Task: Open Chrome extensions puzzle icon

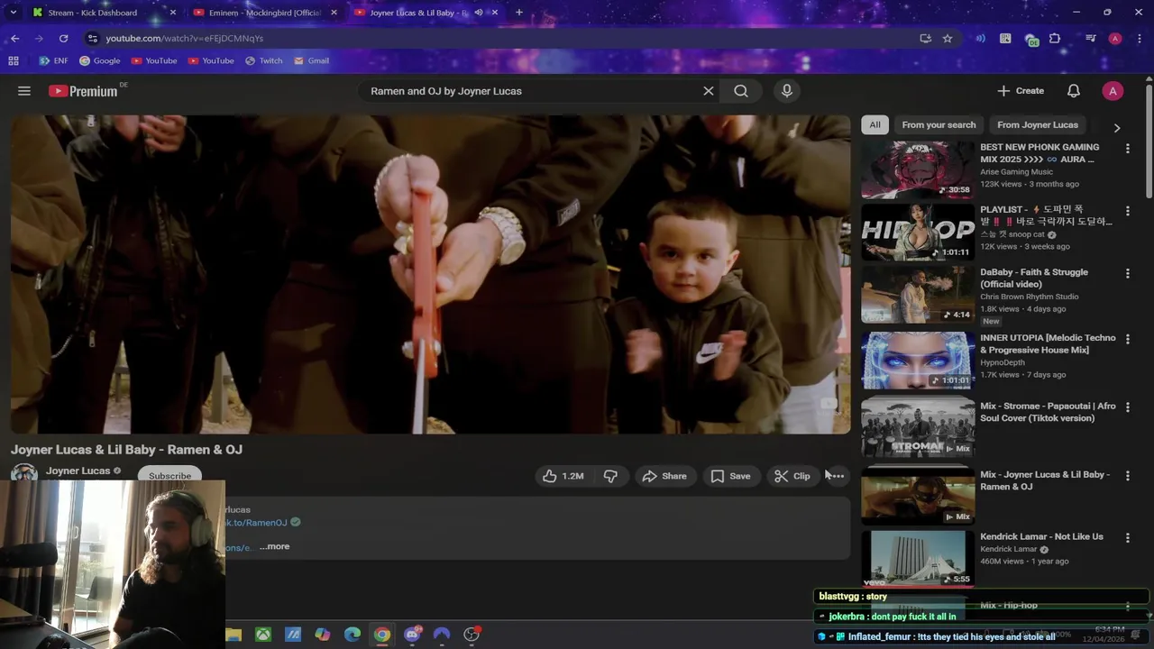Action: [x=1055, y=39]
